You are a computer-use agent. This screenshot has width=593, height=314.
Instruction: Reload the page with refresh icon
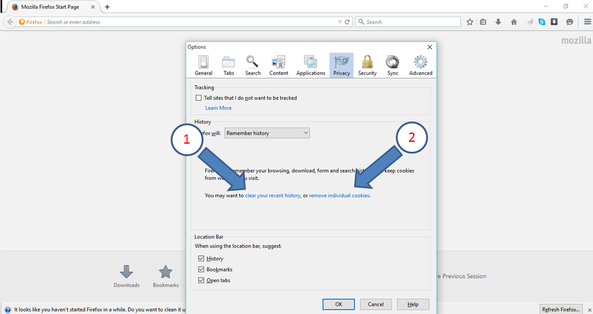pyautogui.click(x=347, y=22)
